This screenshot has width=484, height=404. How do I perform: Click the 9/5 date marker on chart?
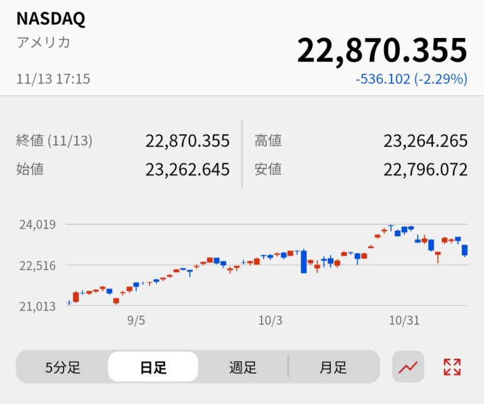(136, 321)
